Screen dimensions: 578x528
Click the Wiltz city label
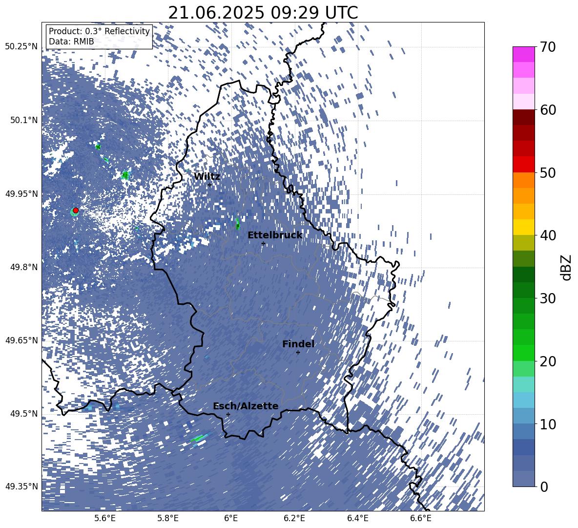tap(207, 177)
